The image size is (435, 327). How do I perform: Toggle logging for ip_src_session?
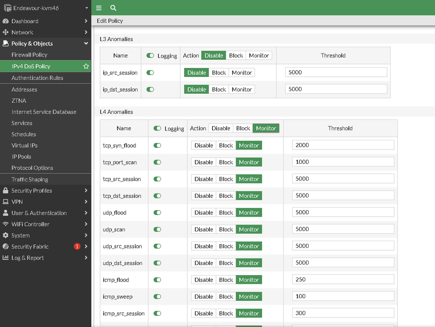(x=150, y=73)
